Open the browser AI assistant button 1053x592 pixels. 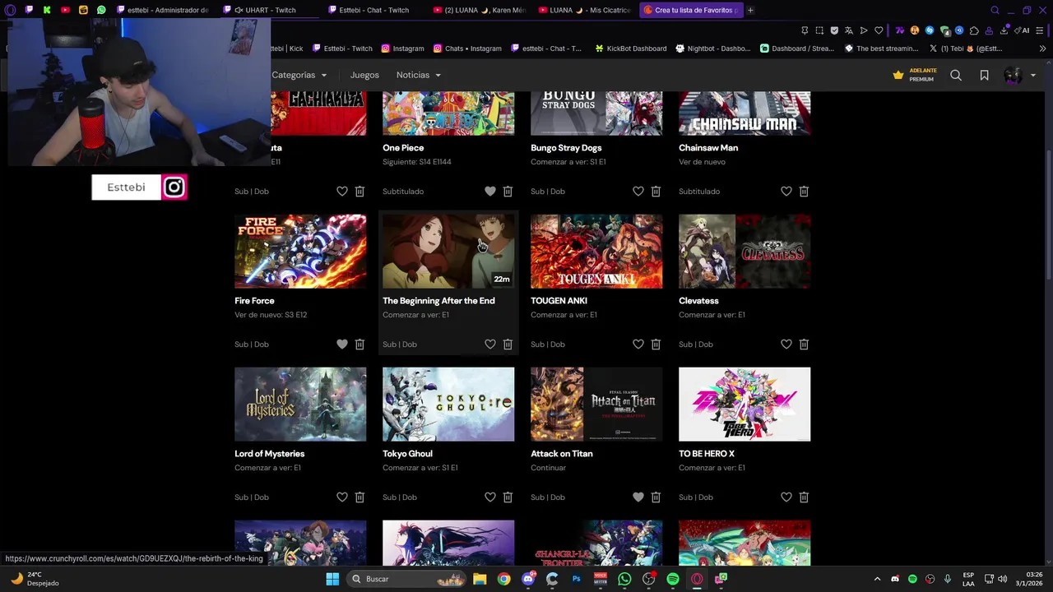click(x=1023, y=30)
